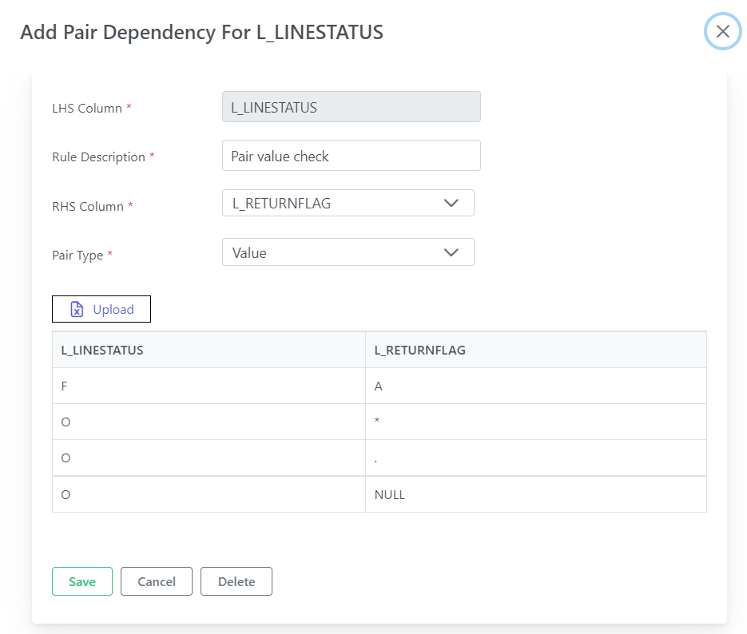The width and height of the screenshot is (747, 634).
Task: Open the L_RETURNFLAG combo box
Action: [x=348, y=204]
